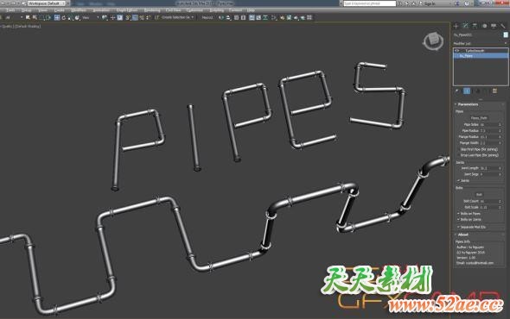Toggle Separate Mat IDs checkbox
Screen dimensions: 510x319
tap(459, 227)
